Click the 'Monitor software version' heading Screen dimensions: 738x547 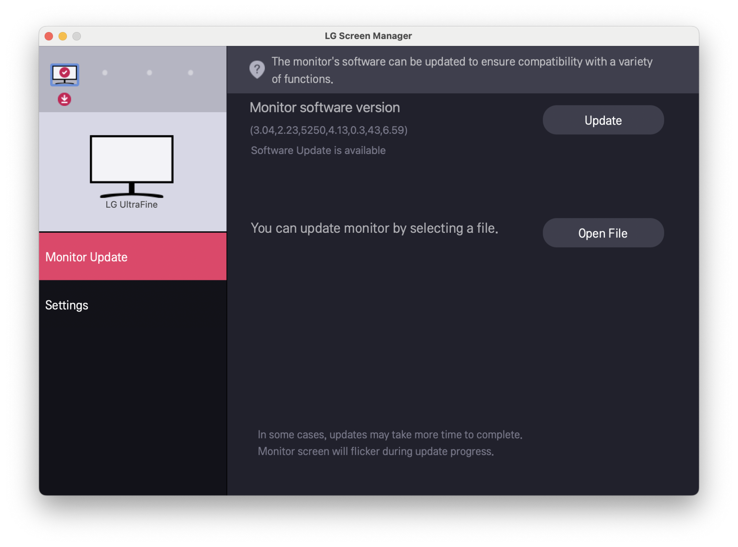pos(325,107)
